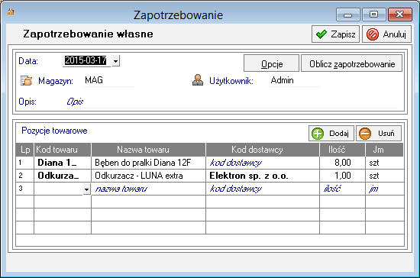Minimize the Zapotrzebowanie window
Screen dimensions: 420x278
pyautogui.click(x=348, y=15)
